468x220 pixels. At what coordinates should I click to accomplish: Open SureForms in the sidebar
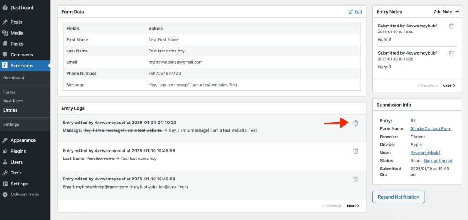[22, 66]
